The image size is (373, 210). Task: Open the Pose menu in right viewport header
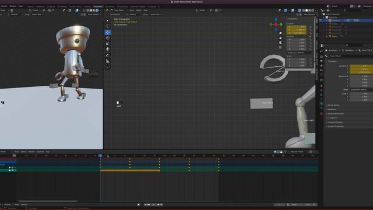tap(146, 10)
